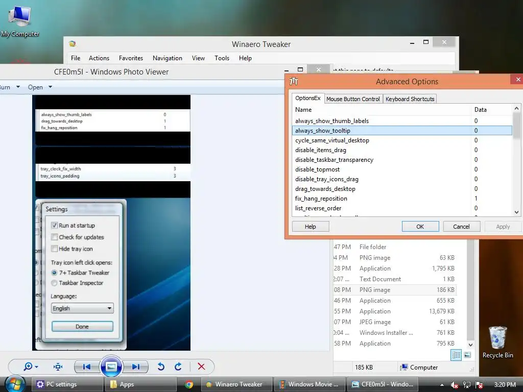The height and width of the screenshot is (392, 523).
Task: Open Chrome from the taskbar
Action: tap(189, 384)
